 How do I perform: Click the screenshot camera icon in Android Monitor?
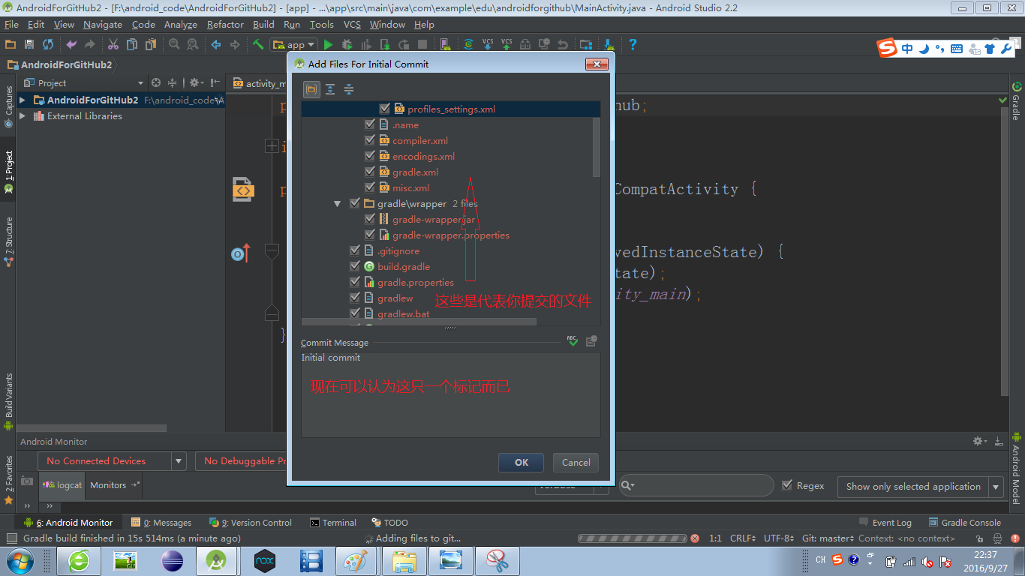(26, 481)
